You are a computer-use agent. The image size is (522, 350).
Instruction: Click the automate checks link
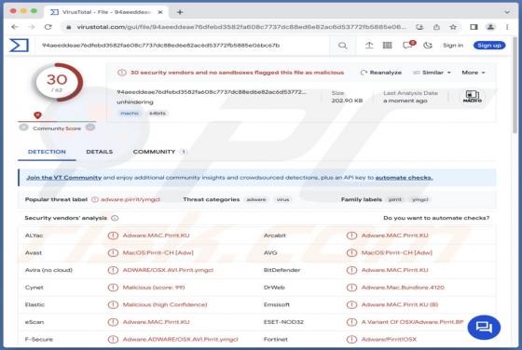point(404,178)
